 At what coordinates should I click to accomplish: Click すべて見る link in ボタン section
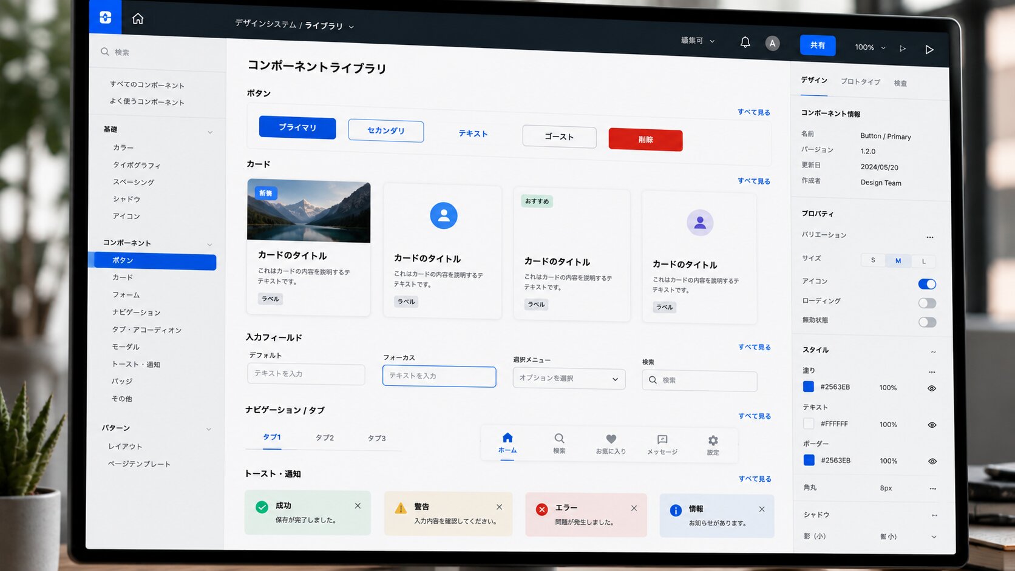tap(754, 112)
